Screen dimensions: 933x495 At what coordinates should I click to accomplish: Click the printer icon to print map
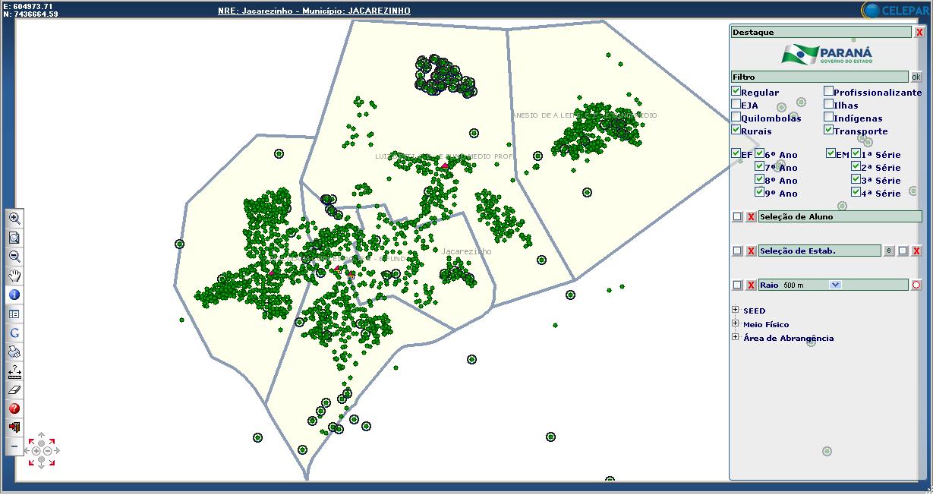click(14, 352)
